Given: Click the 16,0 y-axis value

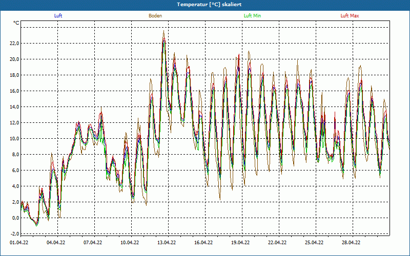Looking at the screenshot, I should coord(14,91).
